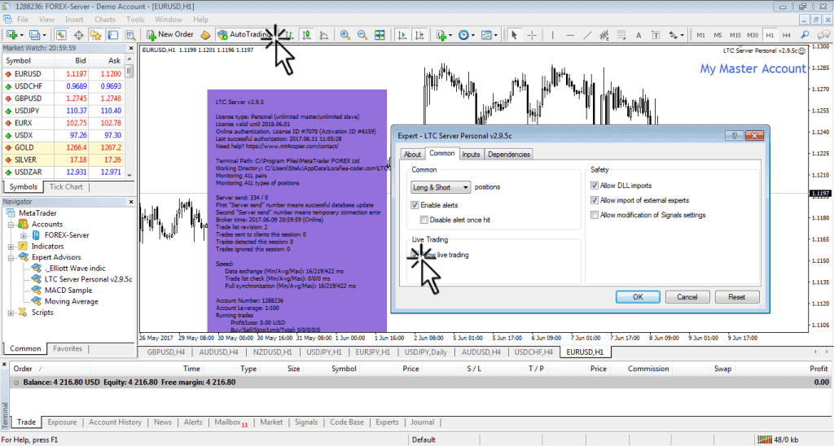The image size is (834, 446).
Task: Switch to the GBPUSD,H4 chart tab
Action: point(166,352)
